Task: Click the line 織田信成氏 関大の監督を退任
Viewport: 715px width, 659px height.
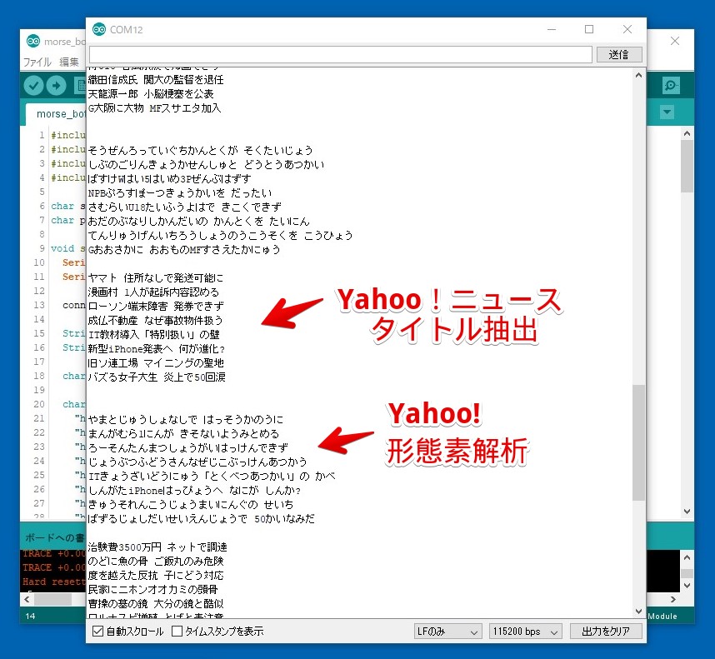Action: tap(156, 80)
